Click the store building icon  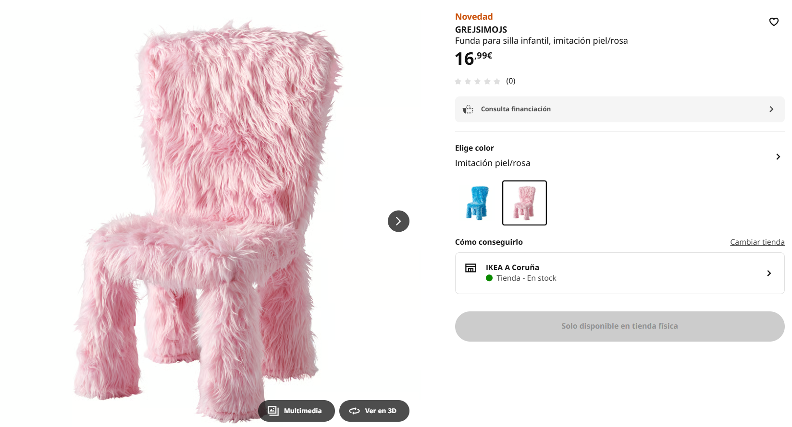pyautogui.click(x=470, y=268)
